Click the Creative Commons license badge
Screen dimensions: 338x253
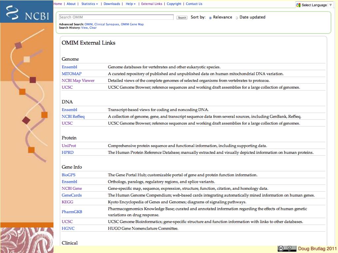[287, 248]
